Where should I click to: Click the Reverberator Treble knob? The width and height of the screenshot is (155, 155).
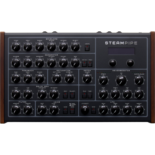(115, 94)
